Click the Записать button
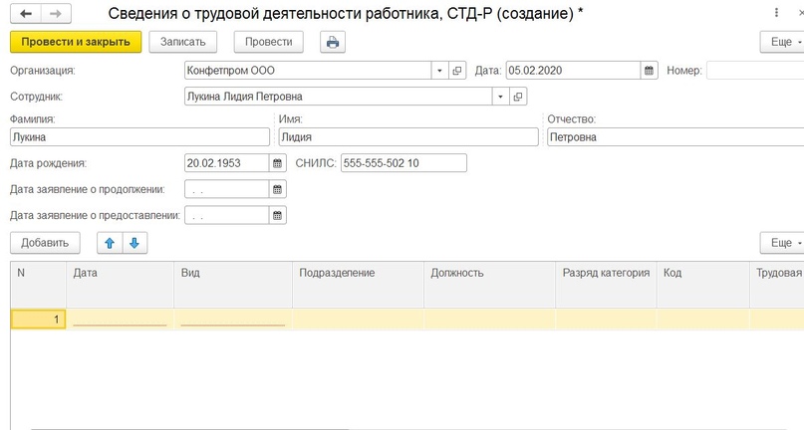804x430 pixels. pos(182,42)
